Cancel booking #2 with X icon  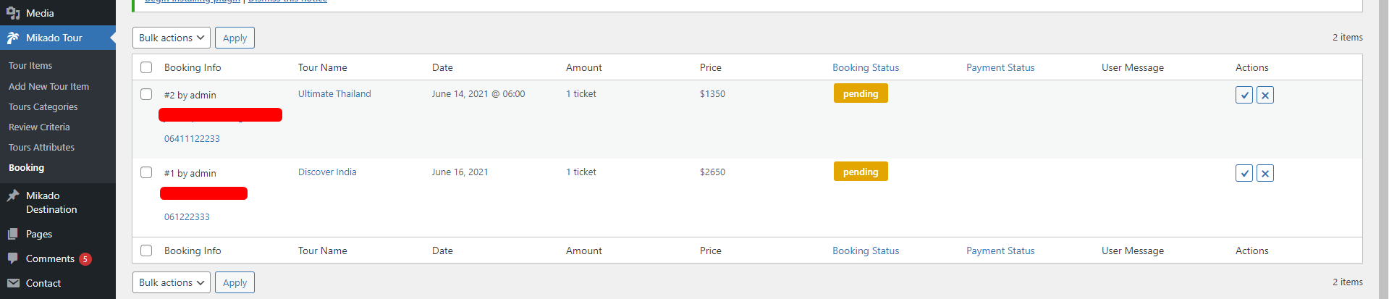pos(1265,95)
